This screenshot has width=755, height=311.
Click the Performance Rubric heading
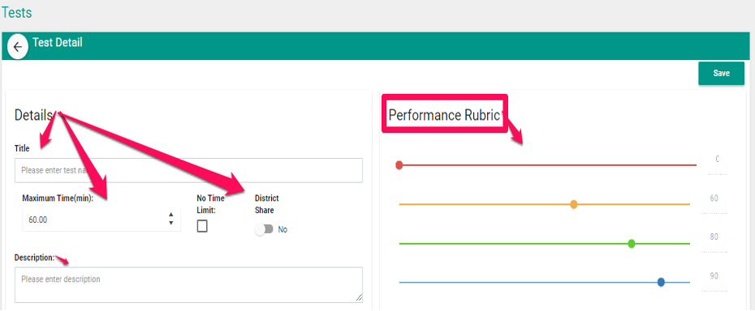[444, 115]
